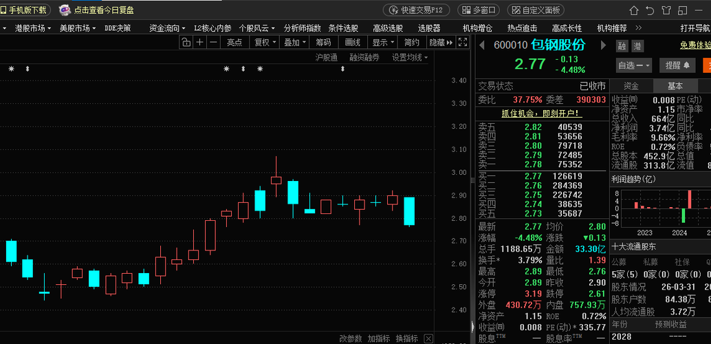
Task: Set a 提醒 price alert
Action: tap(677, 65)
